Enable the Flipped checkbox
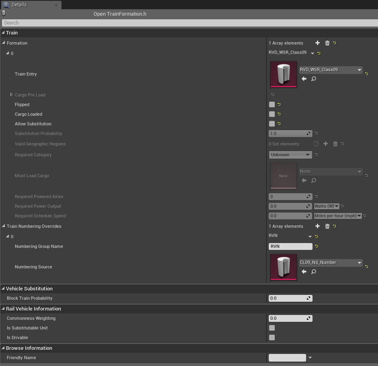Viewport: 378px width, 366px height. tap(272, 104)
